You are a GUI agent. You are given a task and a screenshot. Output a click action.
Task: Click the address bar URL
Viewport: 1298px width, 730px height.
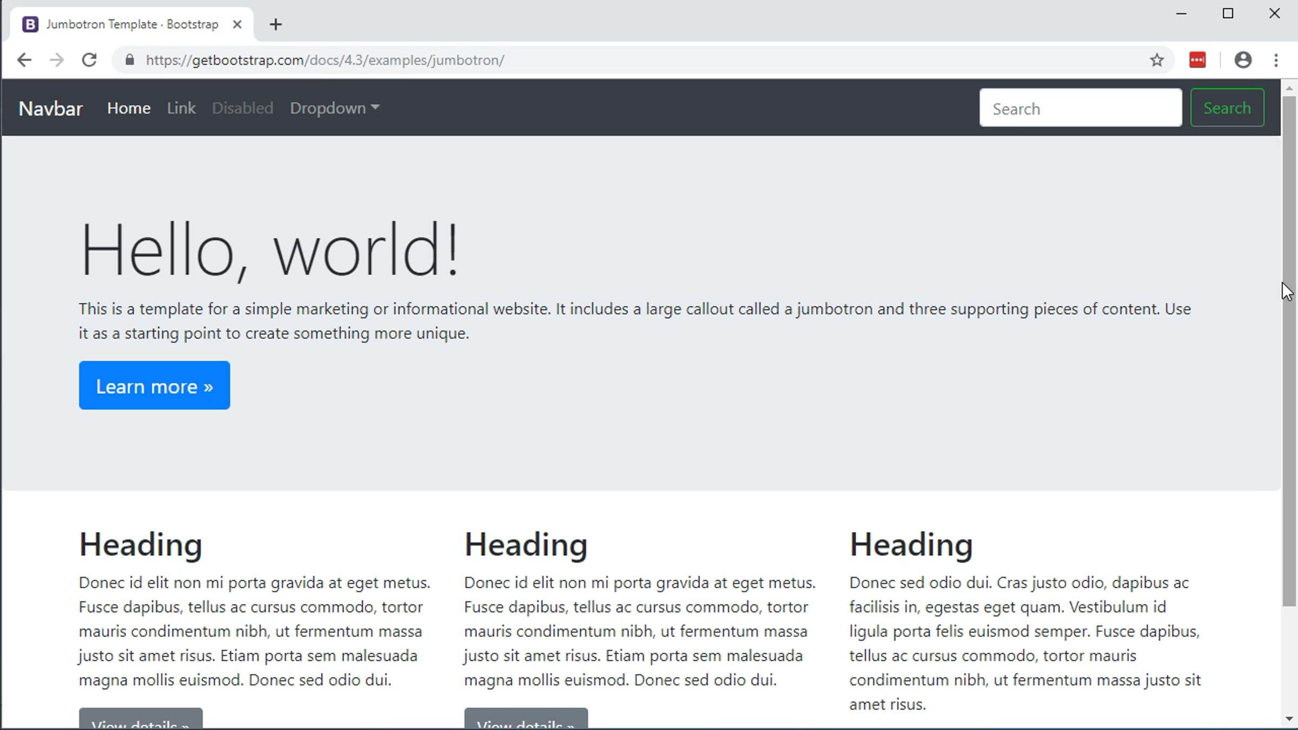point(325,60)
